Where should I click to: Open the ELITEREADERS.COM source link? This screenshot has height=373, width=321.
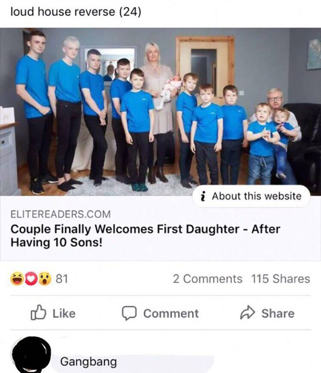point(61,214)
